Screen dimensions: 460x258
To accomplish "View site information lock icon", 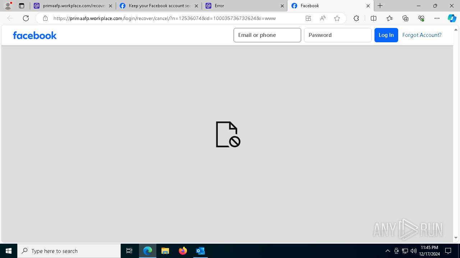I will pyautogui.click(x=45, y=18).
